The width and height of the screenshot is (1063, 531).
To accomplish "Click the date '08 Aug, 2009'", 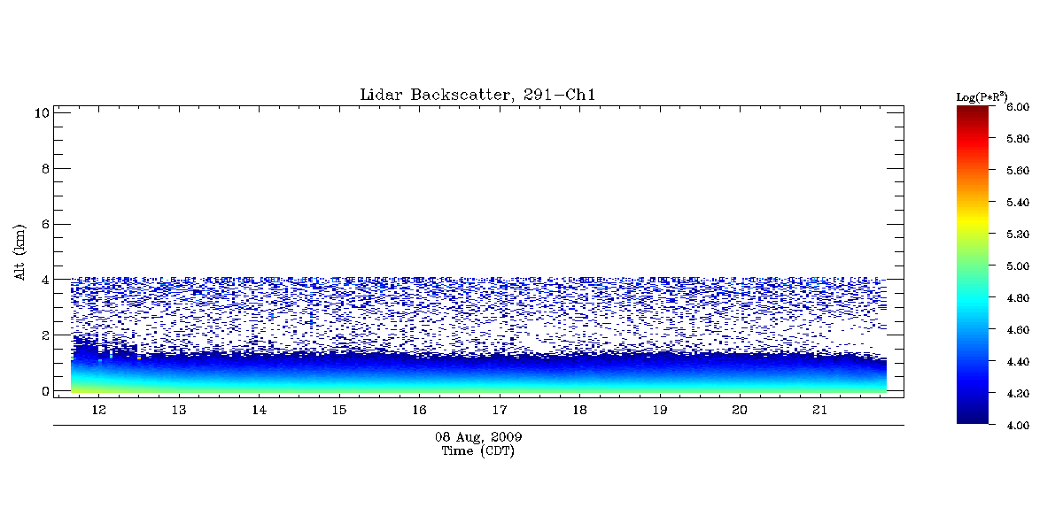I will point(478,437).
